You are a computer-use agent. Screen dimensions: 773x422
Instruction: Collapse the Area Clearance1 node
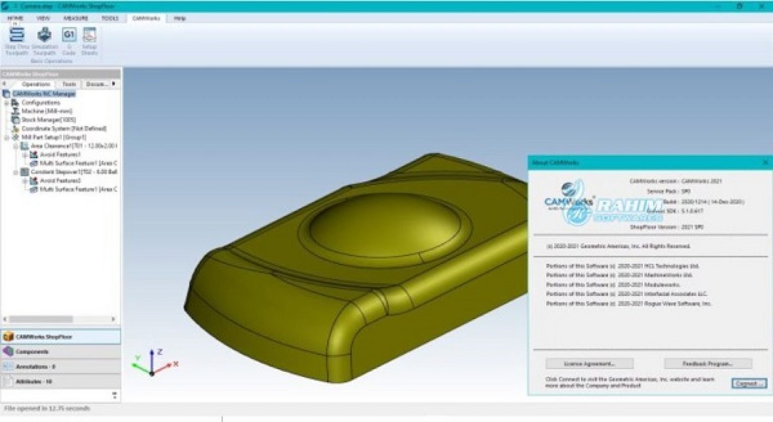(16, 146)
